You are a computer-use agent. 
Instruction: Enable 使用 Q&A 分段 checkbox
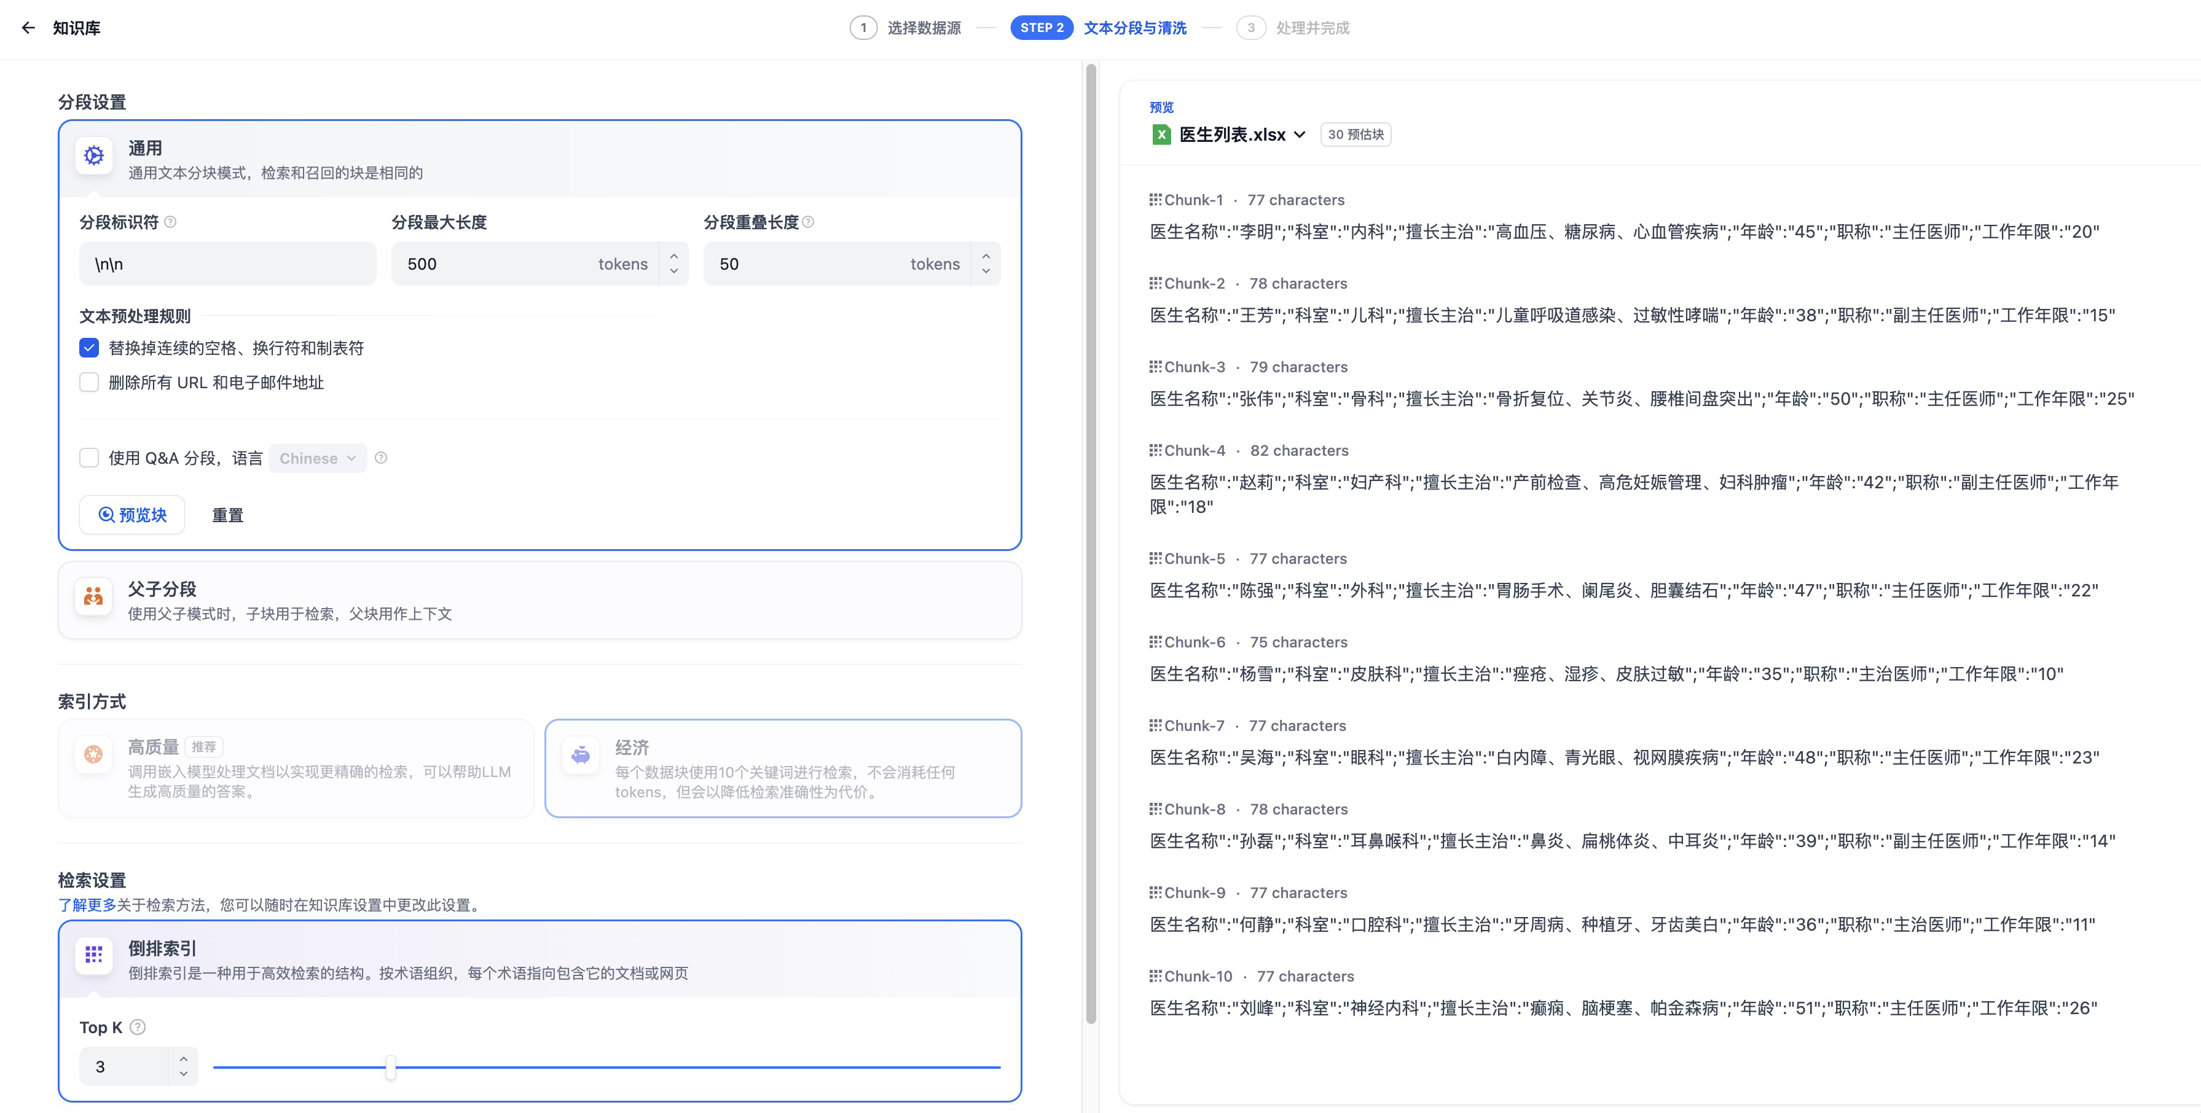tap(89, 458)
